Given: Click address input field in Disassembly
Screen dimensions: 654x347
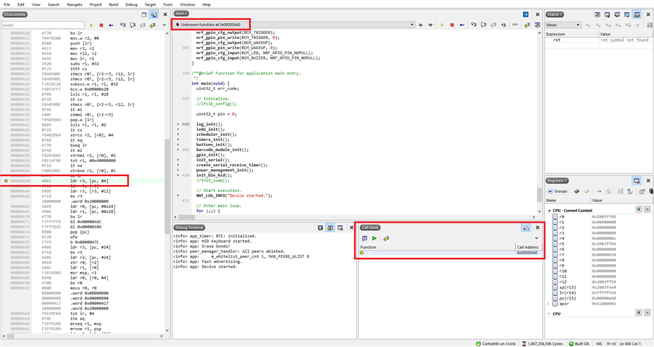Looking at the screenshot, I should 43,25.
